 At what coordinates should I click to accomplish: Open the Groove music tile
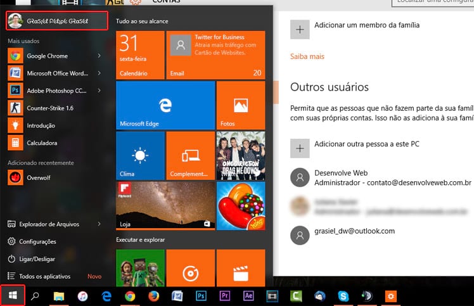pyautogui.click(x=191, y=268)
